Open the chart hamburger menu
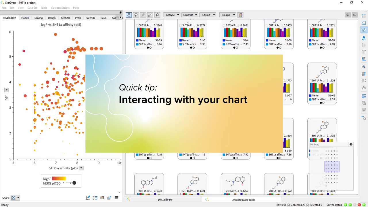368x207 pixels. tap(116, 198)
